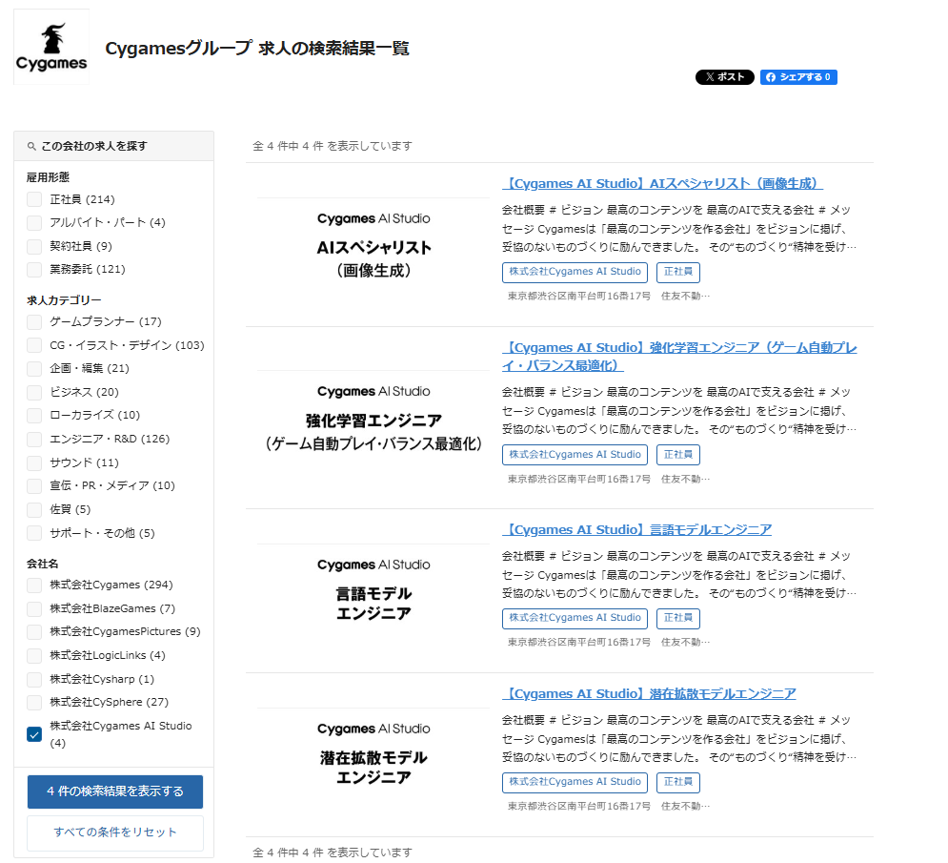Click the 会社名 section heading
Image resolution: width=948 pixels, height=863 pixels.
click(42, 564)
